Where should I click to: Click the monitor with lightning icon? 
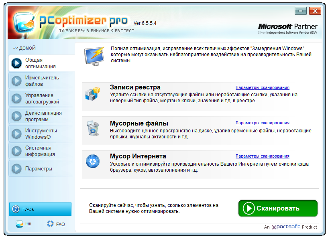coord(94,56)
